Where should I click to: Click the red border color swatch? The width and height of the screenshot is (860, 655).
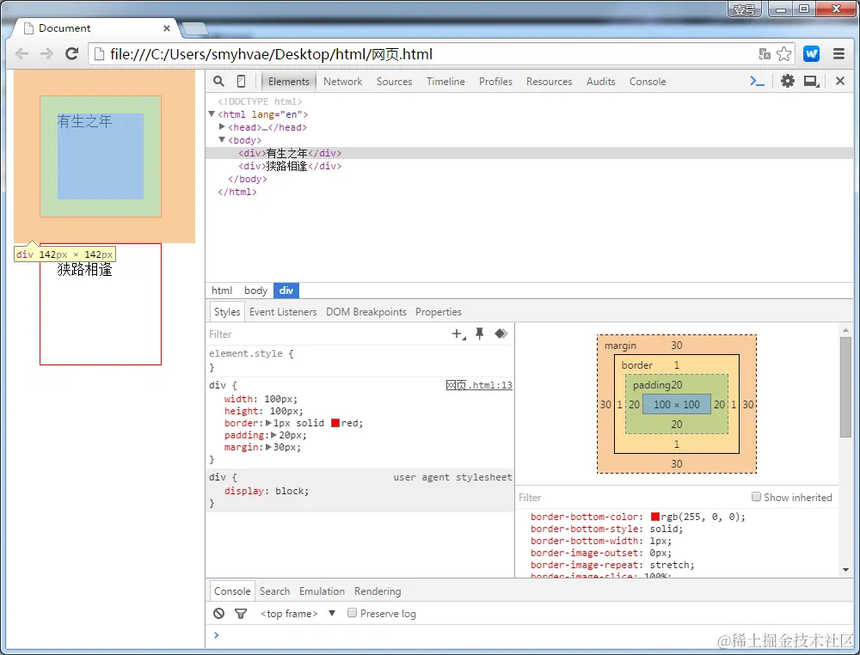point(335,423)
